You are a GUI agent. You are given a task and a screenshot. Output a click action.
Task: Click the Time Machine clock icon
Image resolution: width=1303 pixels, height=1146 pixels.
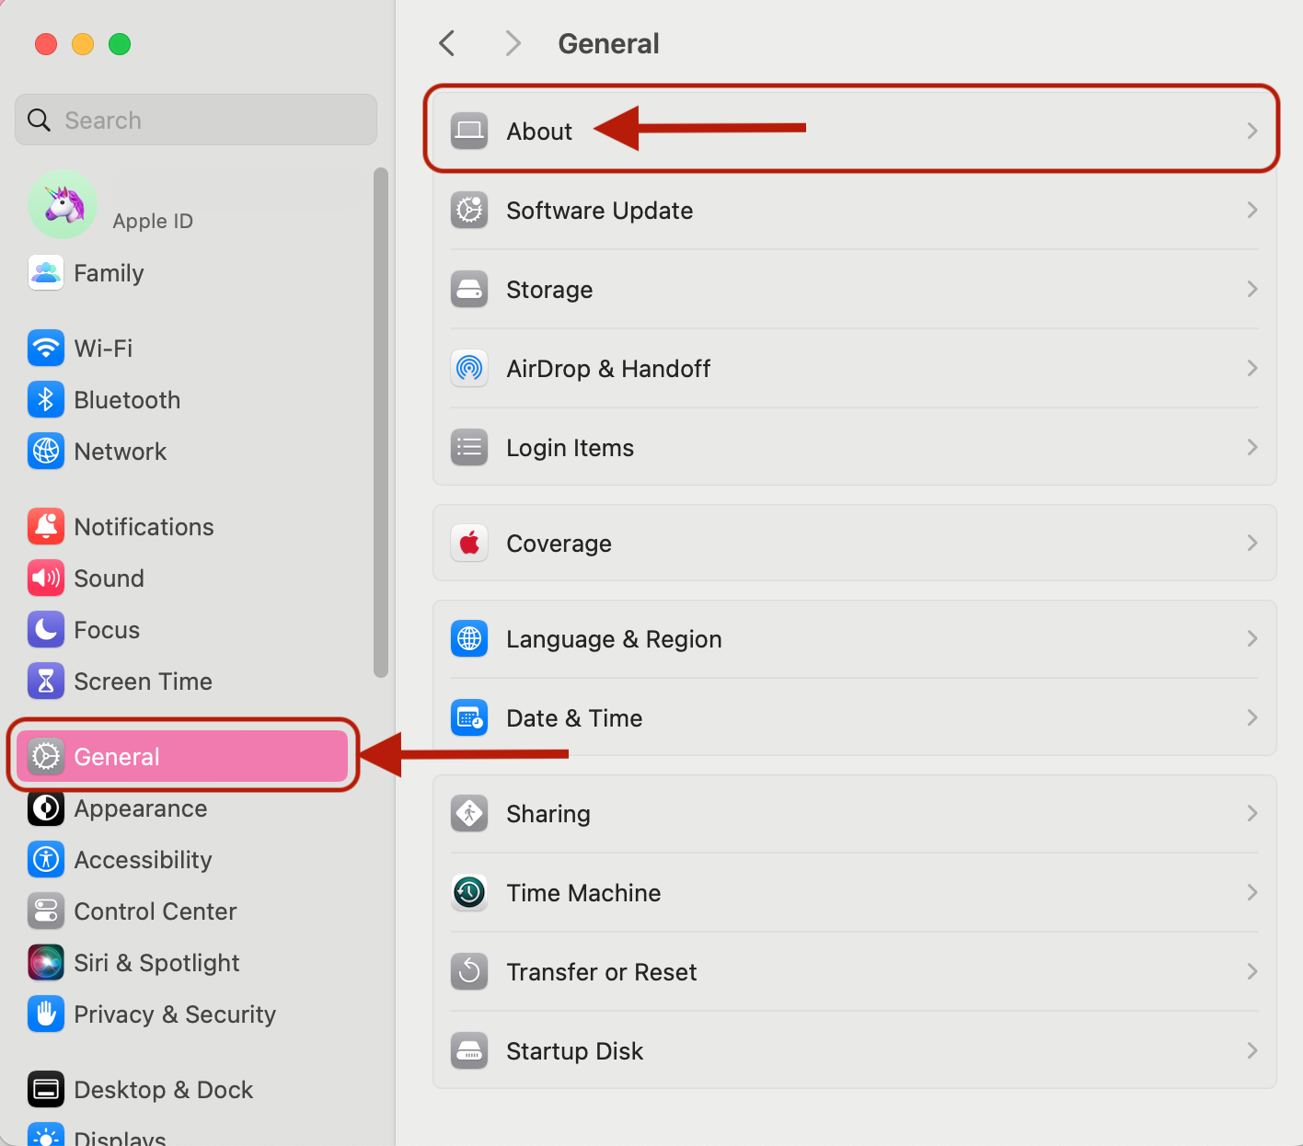469,892
